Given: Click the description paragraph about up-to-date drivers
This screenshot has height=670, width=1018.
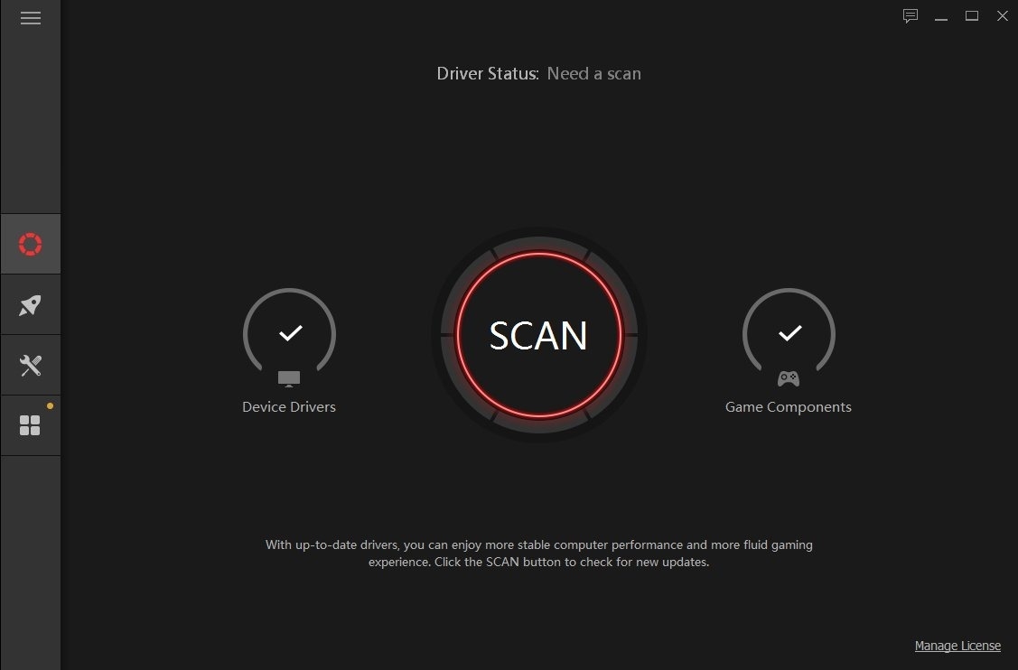Looking at the screenshot, I should click(x=539, y=554).
